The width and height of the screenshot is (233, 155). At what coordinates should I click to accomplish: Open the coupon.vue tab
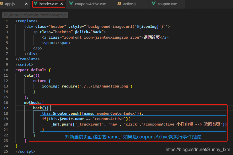coord(167,4)
